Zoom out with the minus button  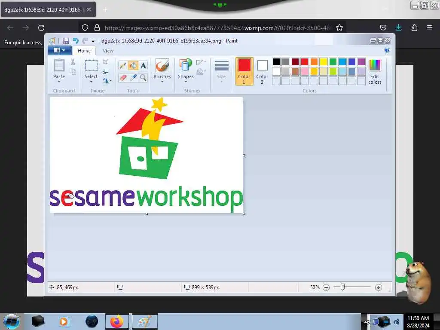(x=326, y=287)
